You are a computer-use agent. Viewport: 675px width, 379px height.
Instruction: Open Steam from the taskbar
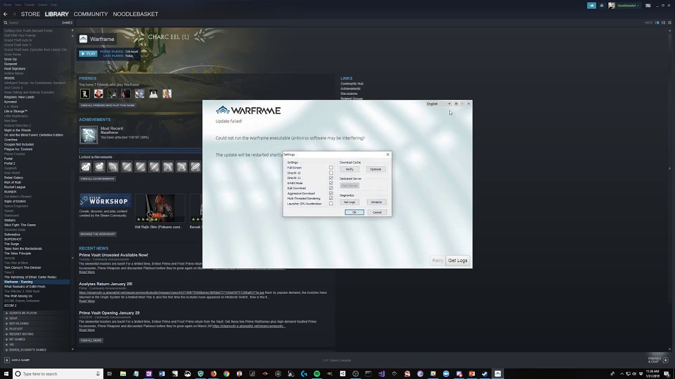(485, 374)
